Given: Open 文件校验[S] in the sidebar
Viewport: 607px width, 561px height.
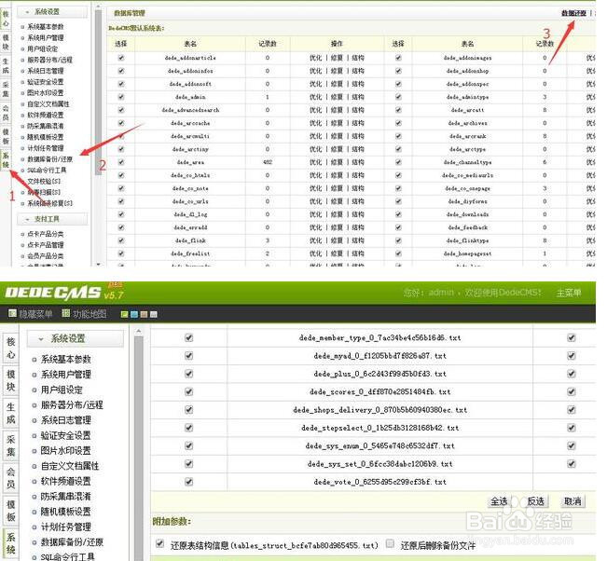Looking at the screenshot, I should point(44,181).
